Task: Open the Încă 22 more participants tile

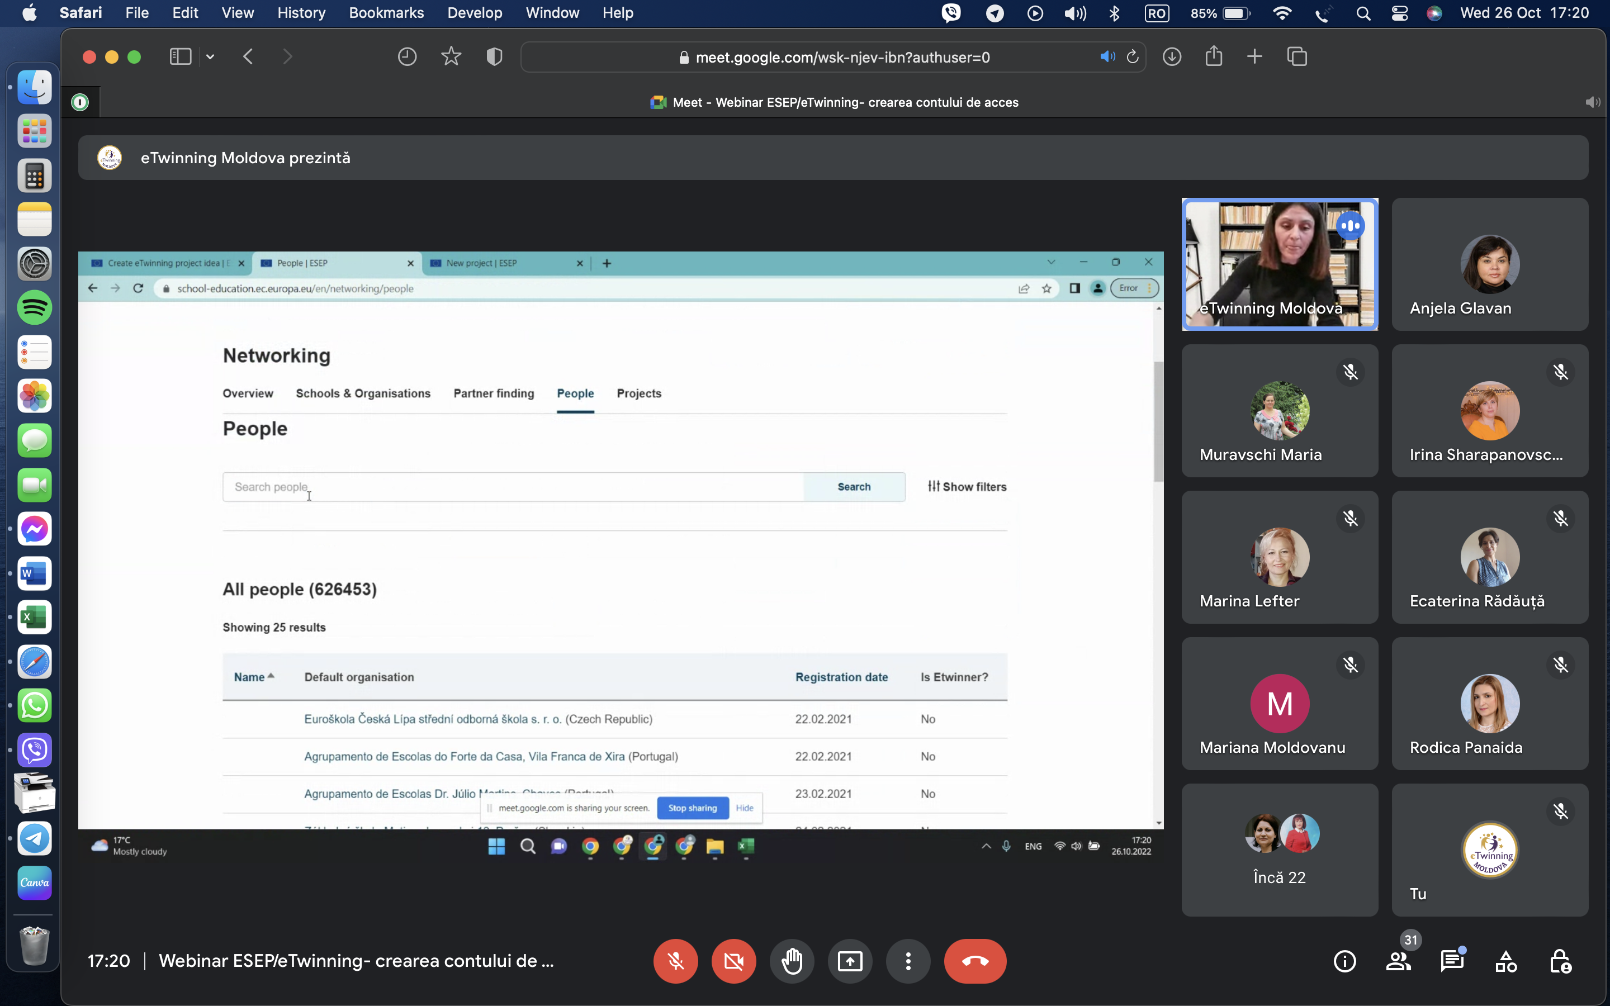Action: (1280, 850)
